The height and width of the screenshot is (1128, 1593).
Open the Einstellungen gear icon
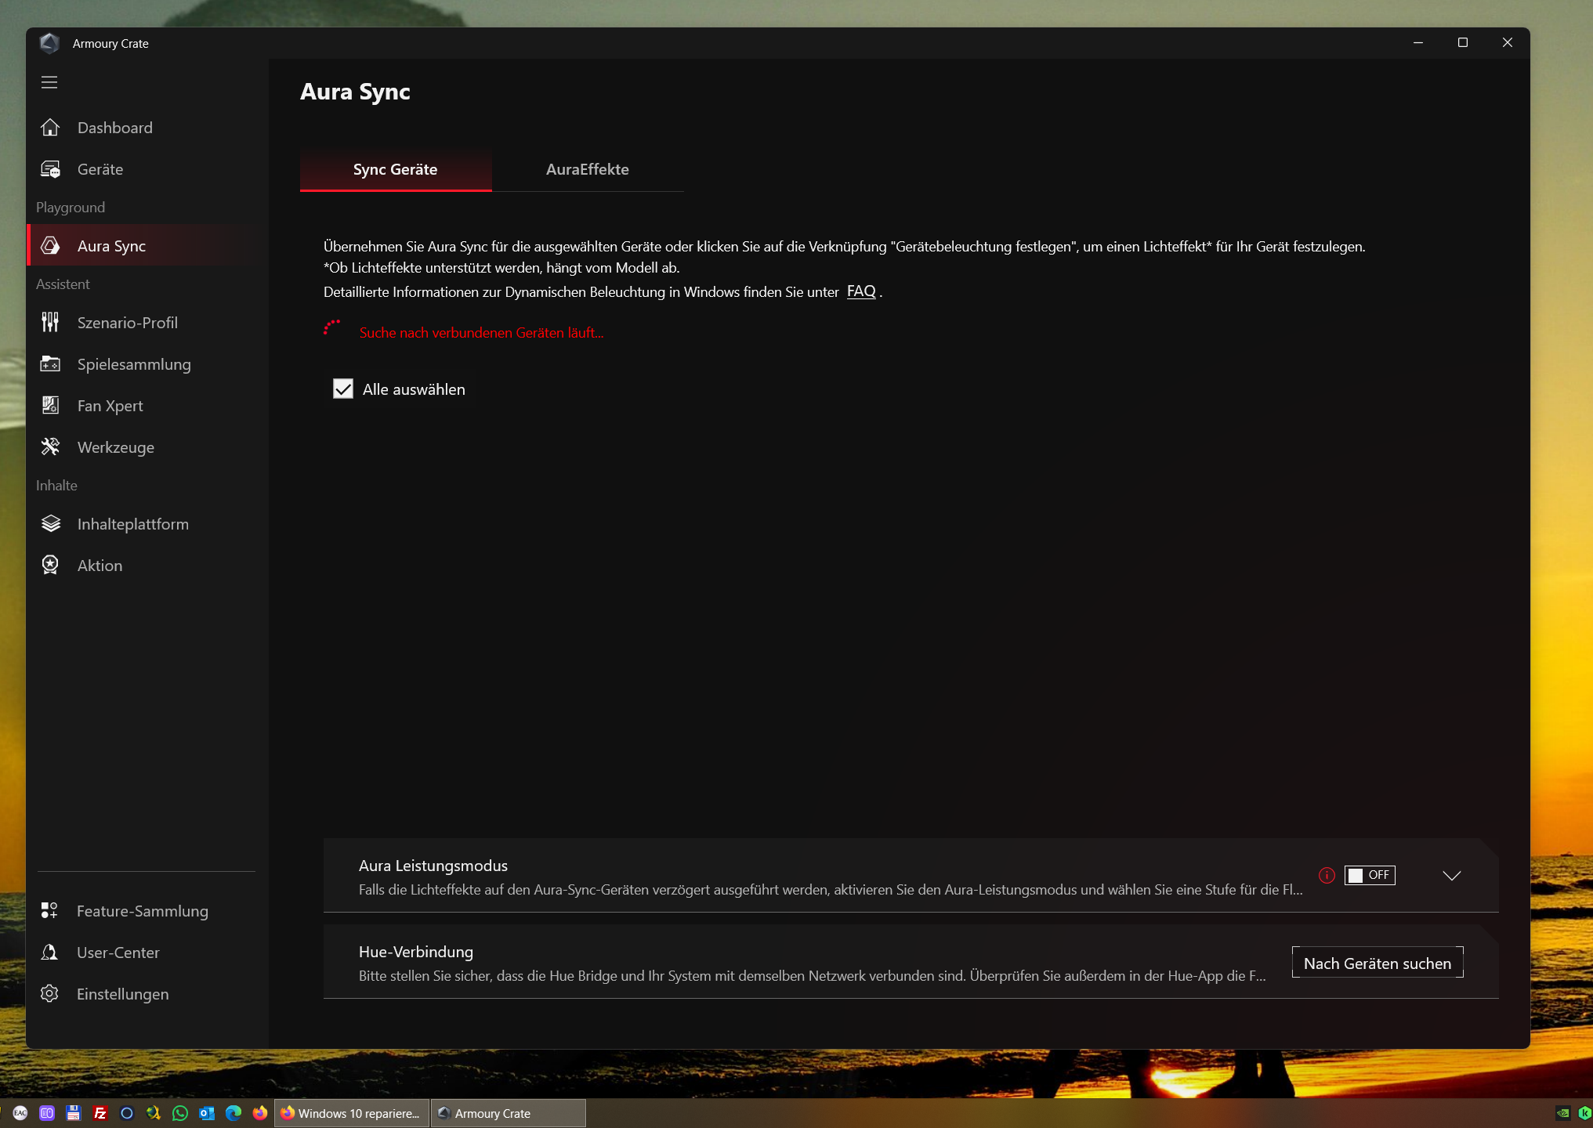[x=50, y=993]
